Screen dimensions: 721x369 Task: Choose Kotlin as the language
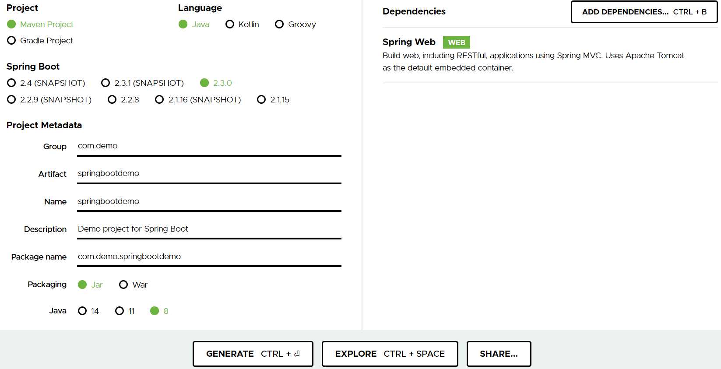[242, 25]
